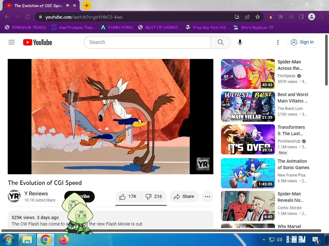Open Chrome profile avatar
Screen dimensions: 329x246
tap(312, 17)
